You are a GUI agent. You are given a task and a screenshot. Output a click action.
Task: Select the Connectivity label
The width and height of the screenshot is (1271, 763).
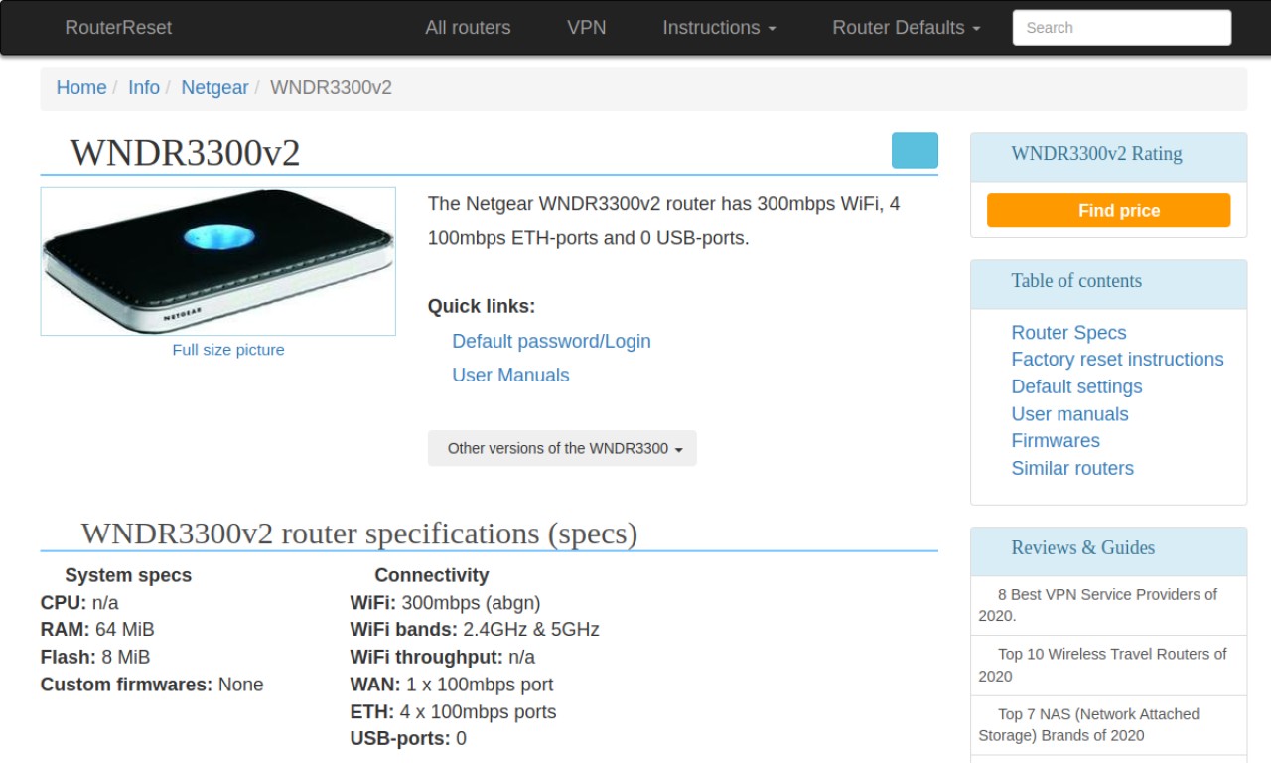tap(432, 575)
